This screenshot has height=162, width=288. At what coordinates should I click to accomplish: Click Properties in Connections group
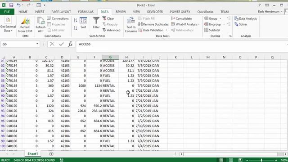click(56, 24)
